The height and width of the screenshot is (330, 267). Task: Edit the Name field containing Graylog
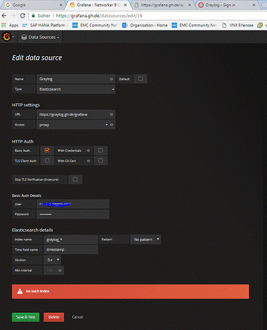[x=76, y=79]
